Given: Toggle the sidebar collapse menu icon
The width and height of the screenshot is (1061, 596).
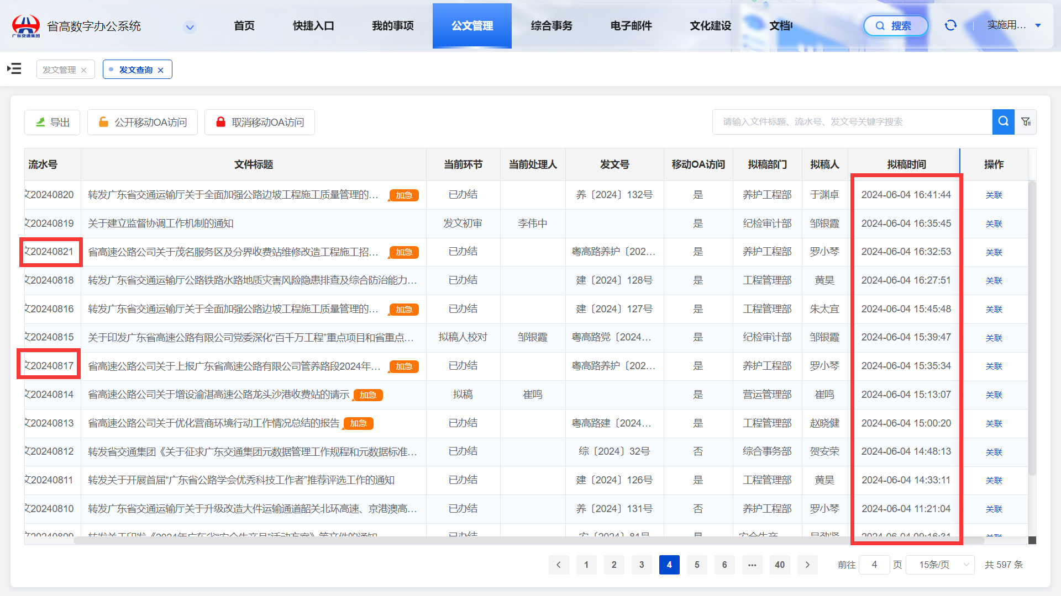Looking at the screenshot, I should (14, 68).
